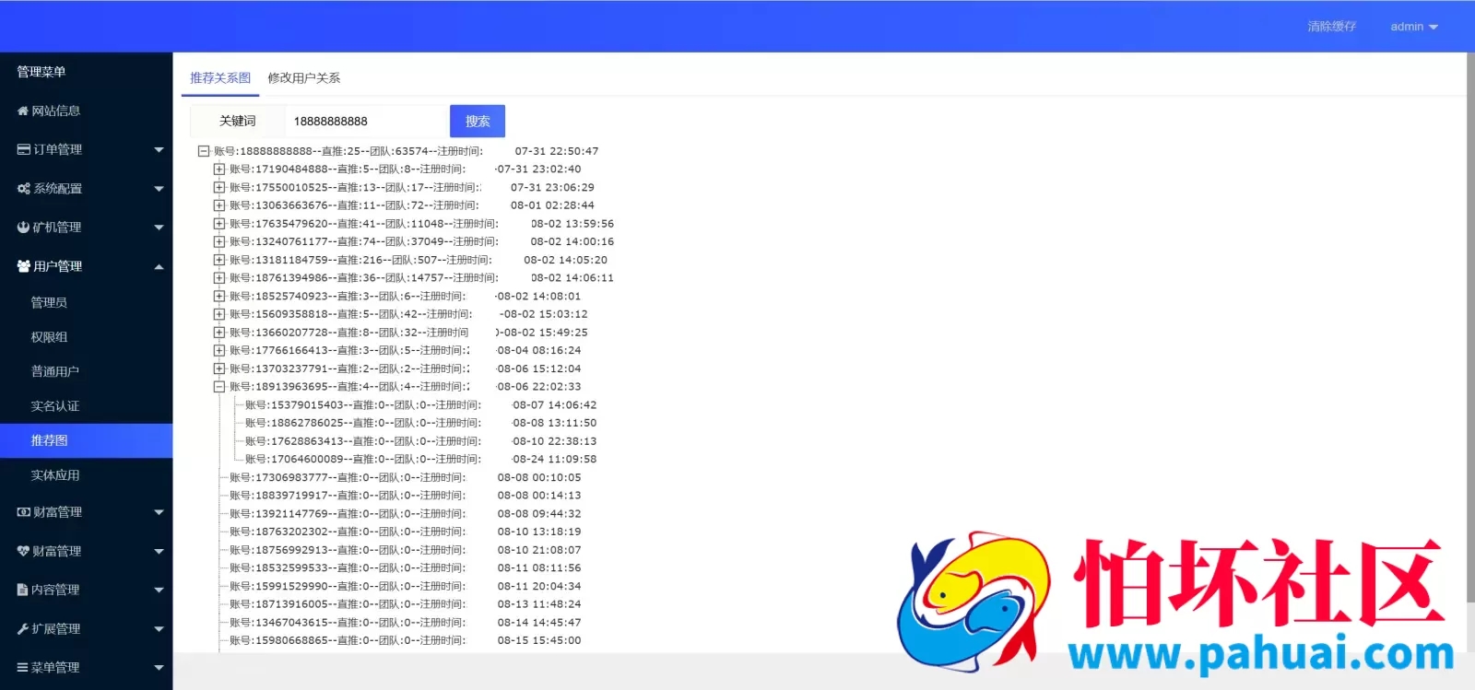Click the icon beside 矿机管理

coord(23,227)
